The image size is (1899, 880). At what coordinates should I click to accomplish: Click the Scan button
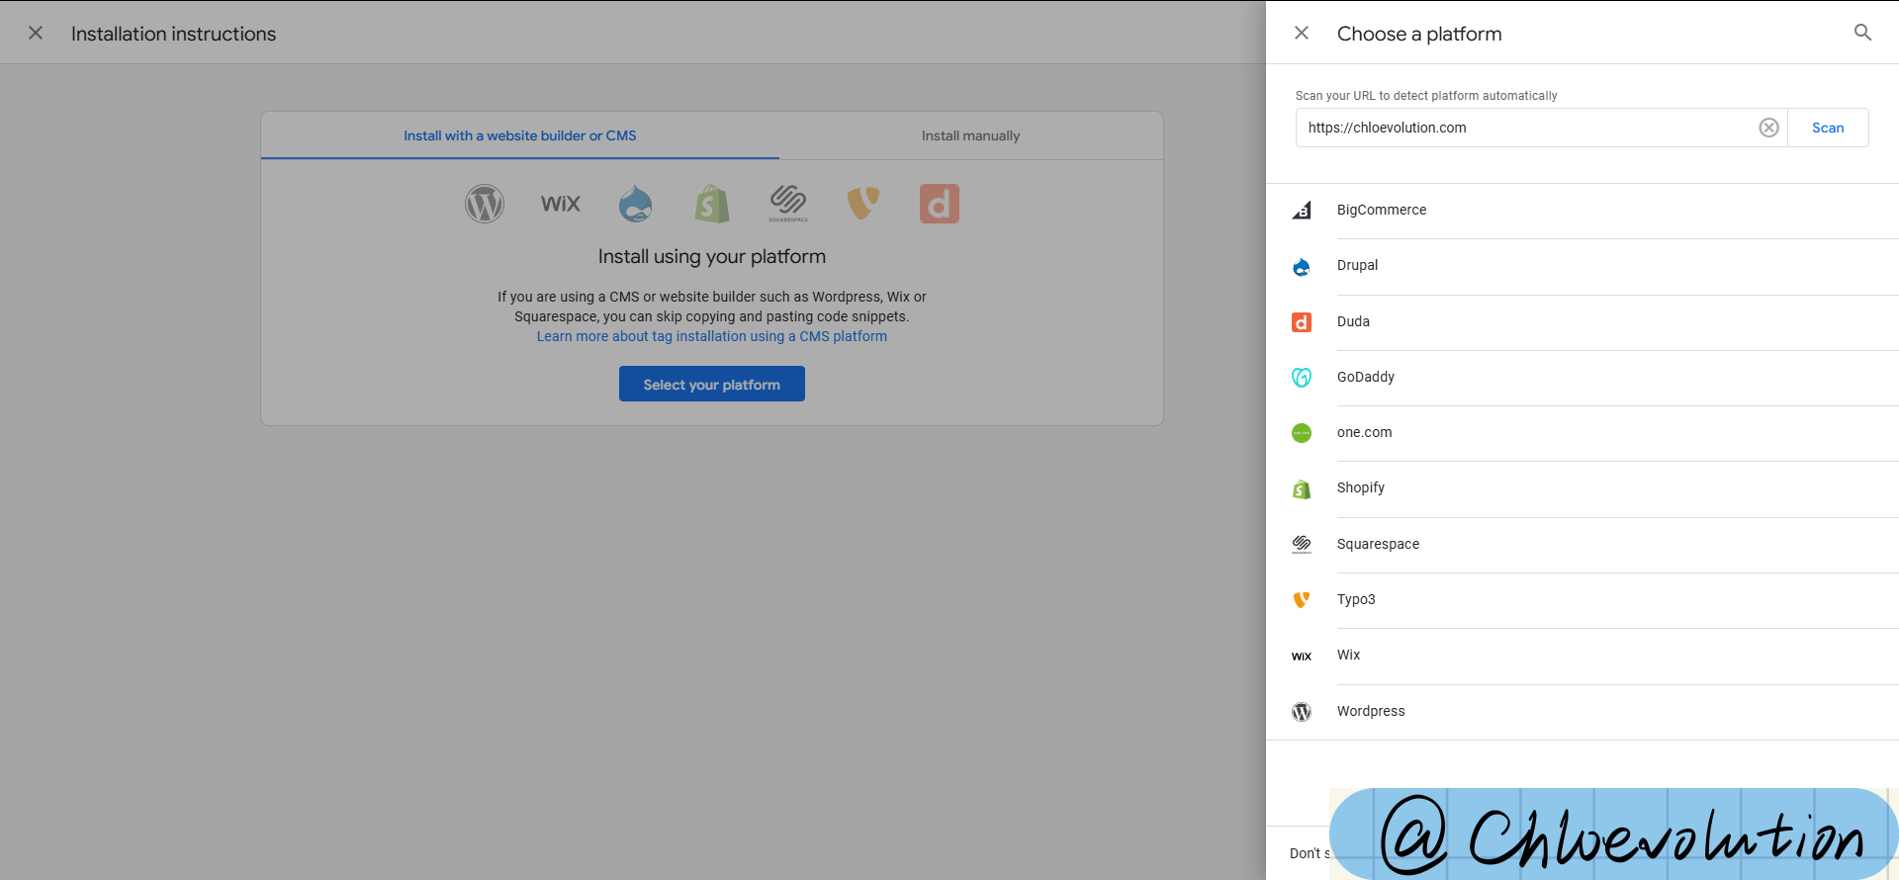1828,128
